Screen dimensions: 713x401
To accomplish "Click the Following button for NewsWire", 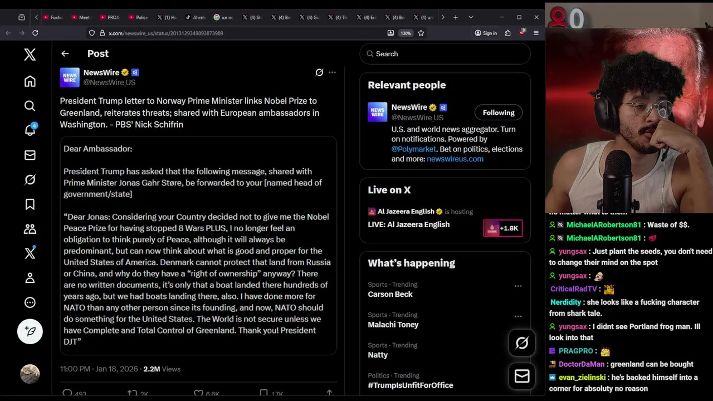I will pyautogui.click(x=499, y=113).
